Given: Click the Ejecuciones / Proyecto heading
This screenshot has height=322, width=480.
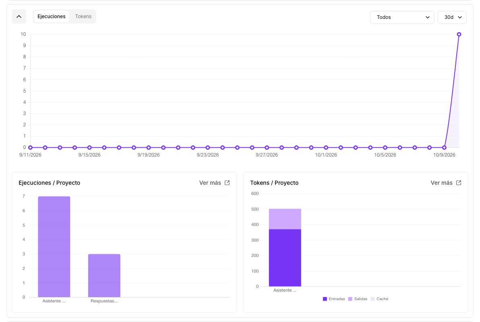Looking at the screenshot, I should coord(49,183).
